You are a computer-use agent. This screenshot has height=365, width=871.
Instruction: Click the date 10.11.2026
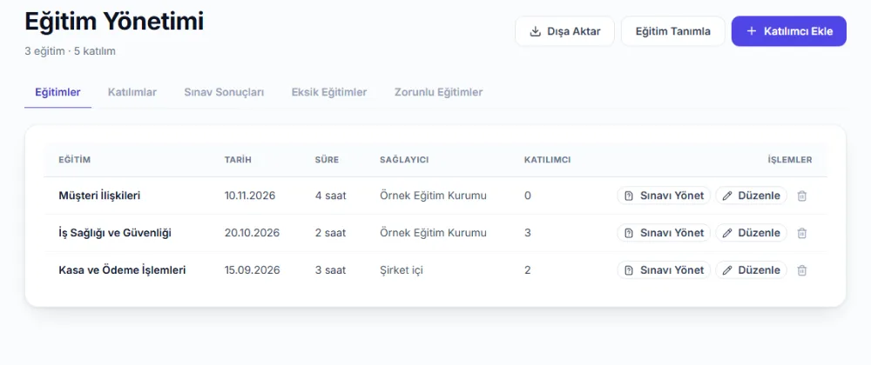click(250, 196)
